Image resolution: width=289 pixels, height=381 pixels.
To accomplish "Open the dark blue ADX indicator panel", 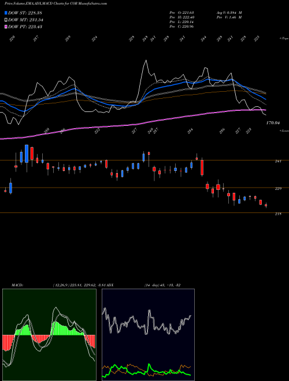I will tap(148, 335).
